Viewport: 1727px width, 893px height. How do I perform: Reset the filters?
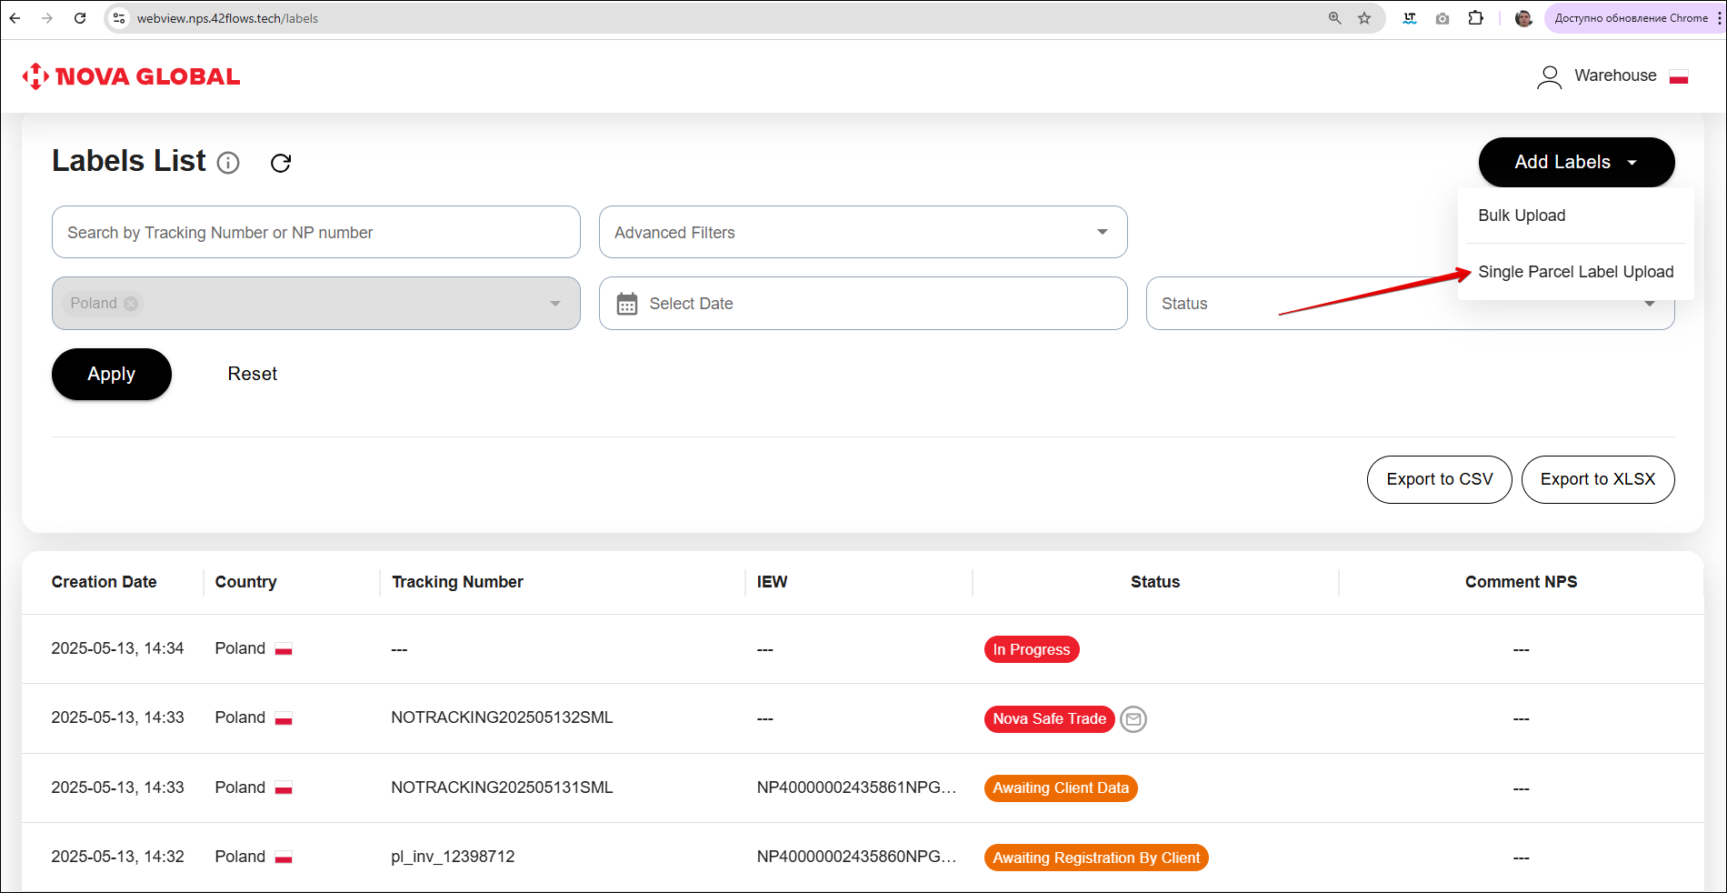point(252,374)
